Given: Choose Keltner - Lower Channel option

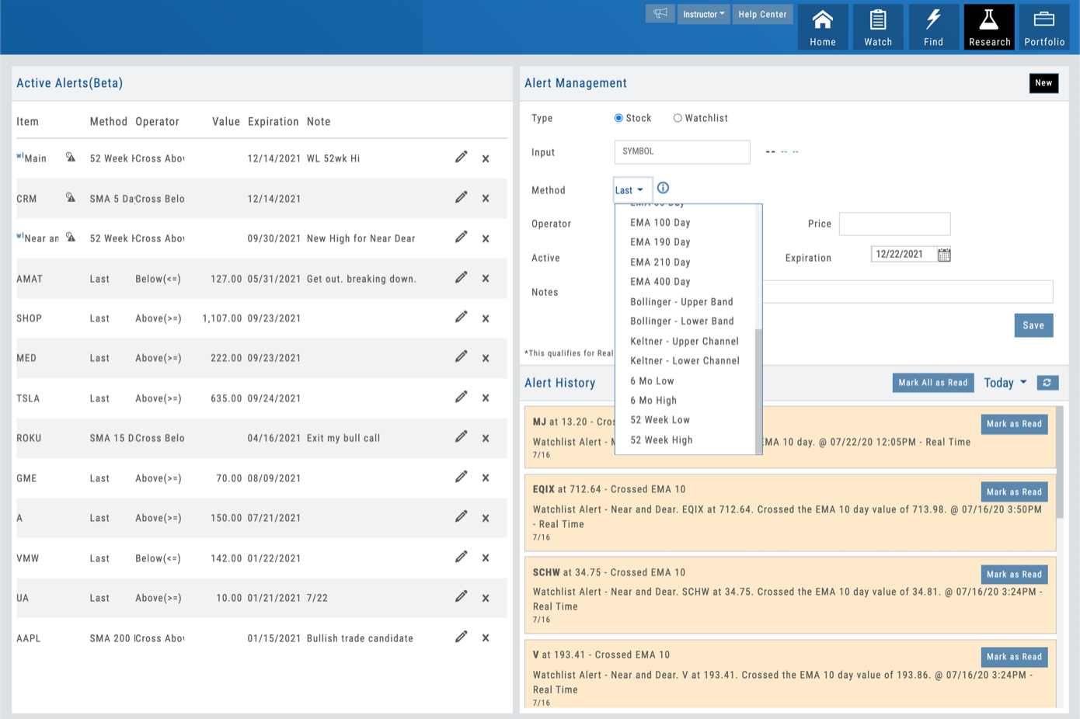Looking at the screenshot, I should point(685,361).
